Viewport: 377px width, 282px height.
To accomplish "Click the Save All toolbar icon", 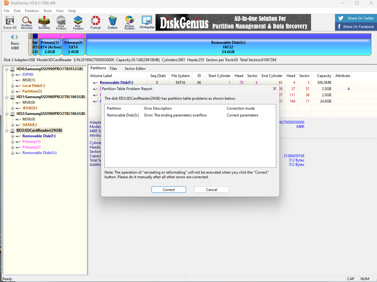I will point(10,23).
